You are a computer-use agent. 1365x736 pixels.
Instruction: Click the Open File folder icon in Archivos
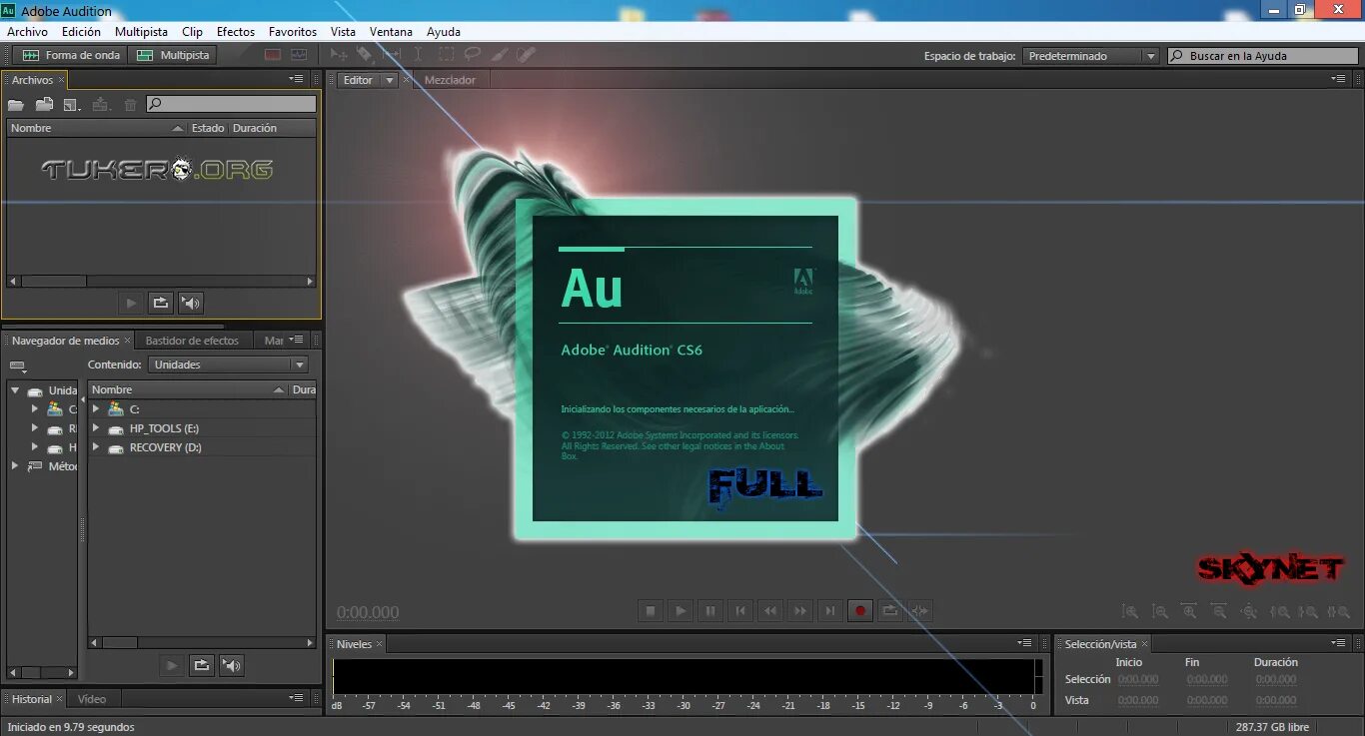tap(16, 104)
